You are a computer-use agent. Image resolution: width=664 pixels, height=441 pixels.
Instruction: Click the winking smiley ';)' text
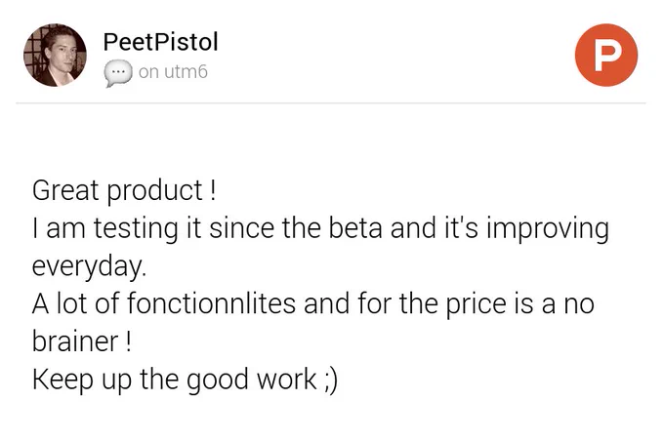[331, 381]
